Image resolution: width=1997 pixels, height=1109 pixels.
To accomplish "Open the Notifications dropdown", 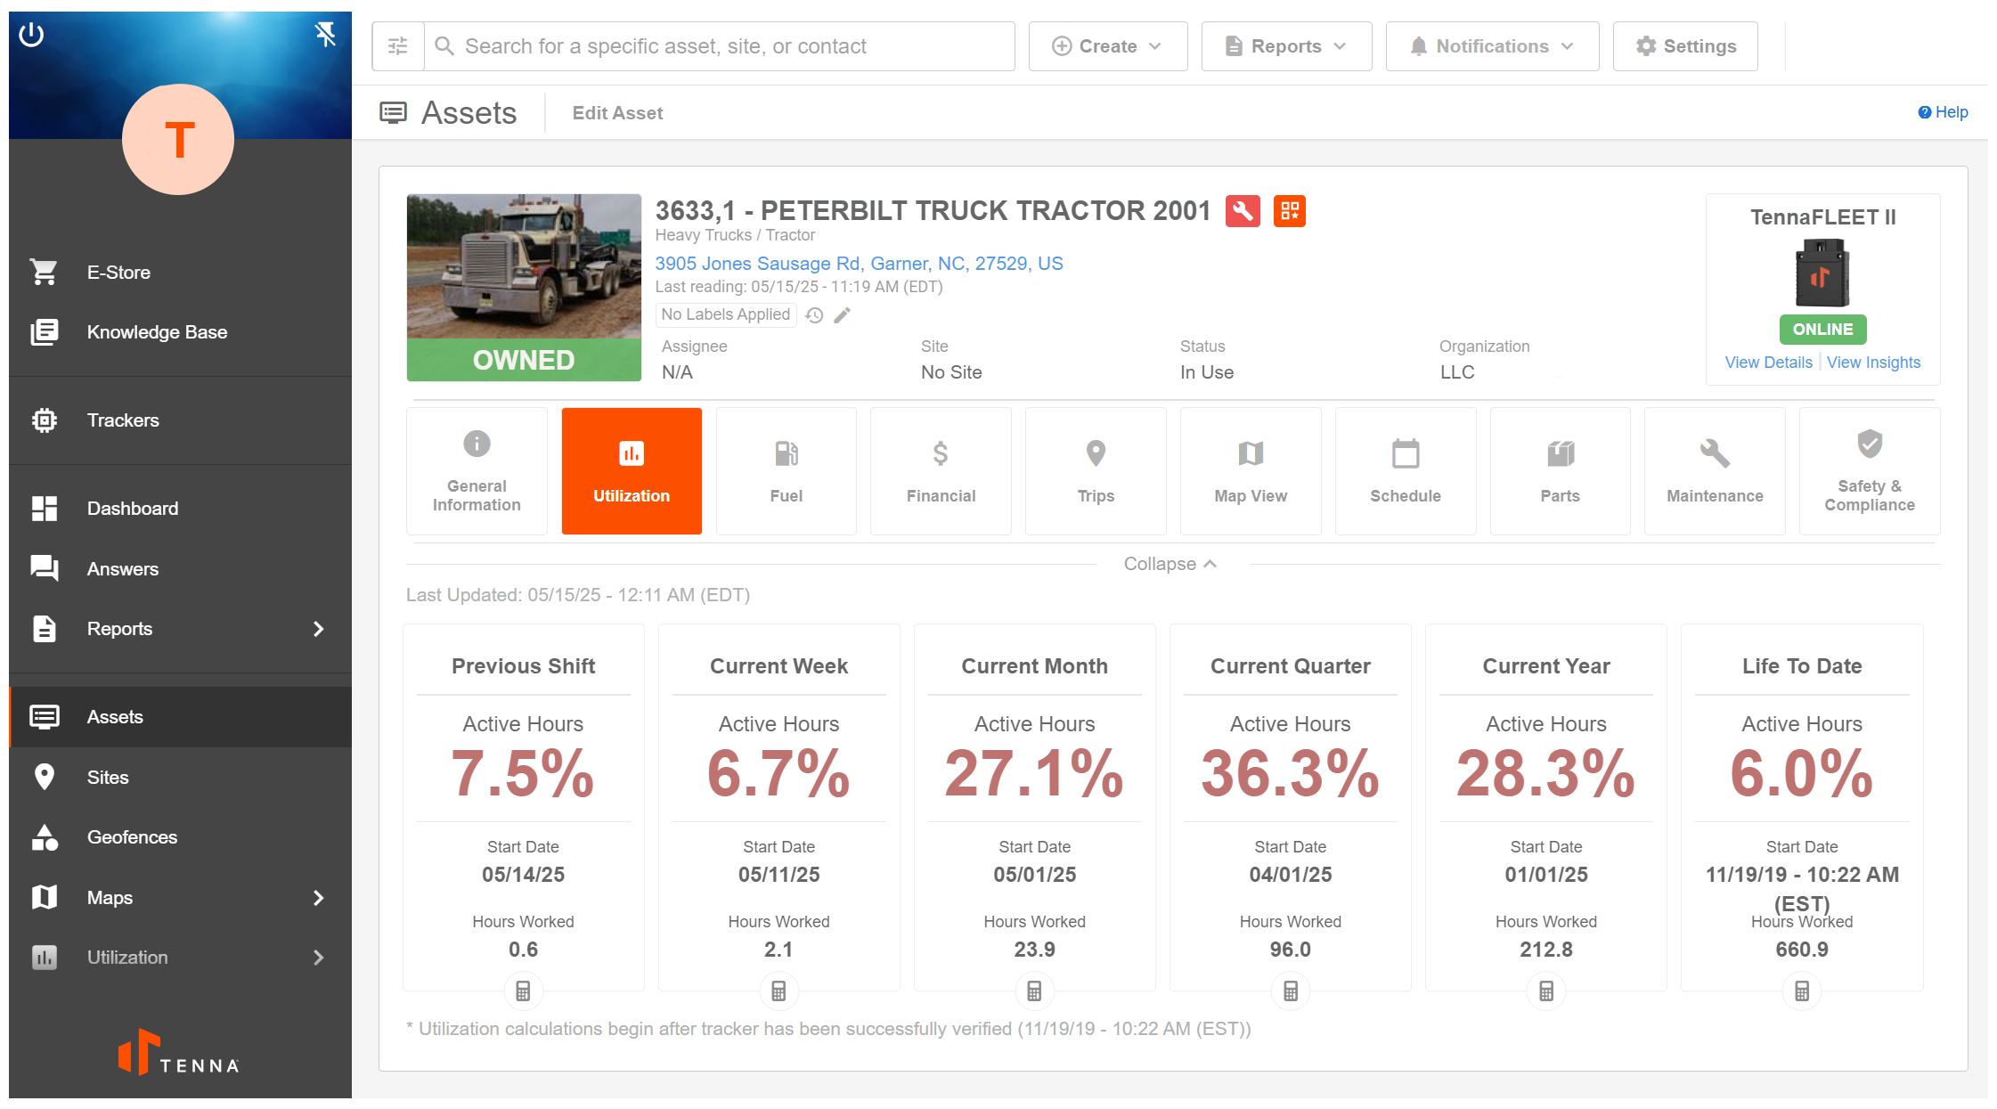I will tap(1492, 46).
